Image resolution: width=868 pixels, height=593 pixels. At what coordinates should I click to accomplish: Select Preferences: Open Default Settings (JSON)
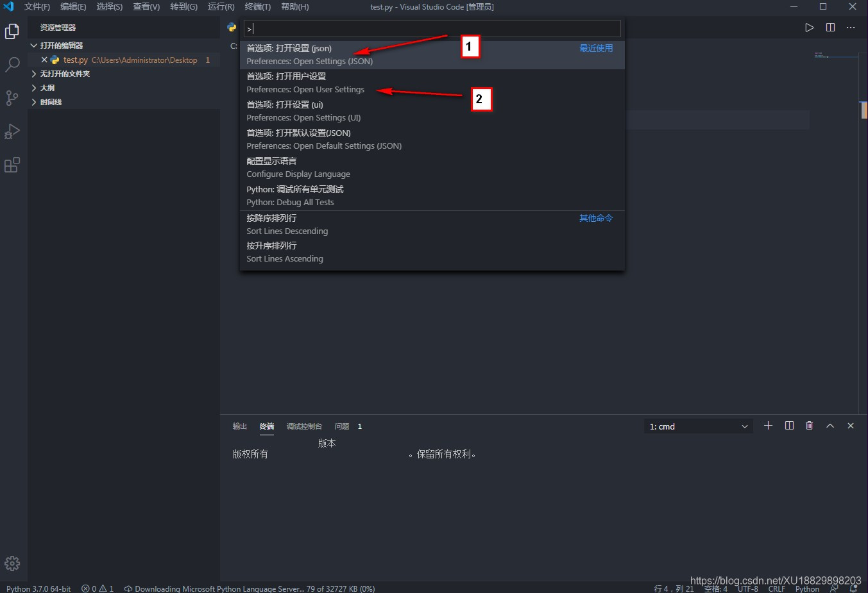(432, 140)
